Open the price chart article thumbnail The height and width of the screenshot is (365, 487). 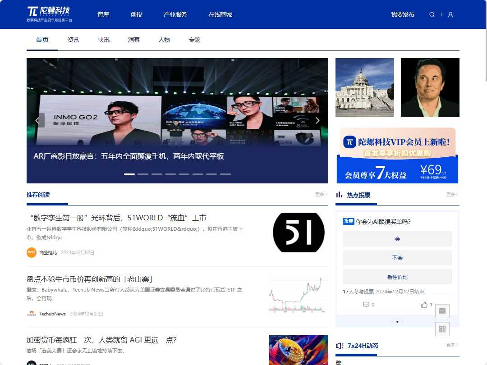pyautogui.click(x=299, y=294)
